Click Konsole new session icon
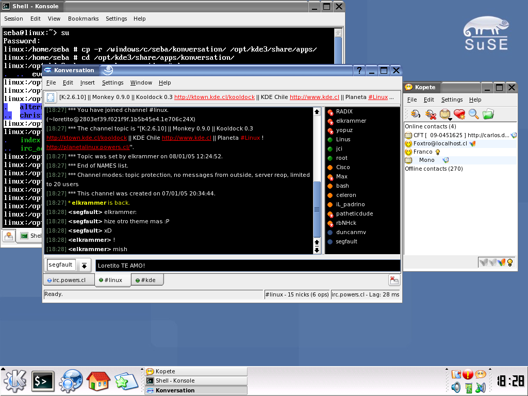This screenshot has height=396, width=528. 9,236
